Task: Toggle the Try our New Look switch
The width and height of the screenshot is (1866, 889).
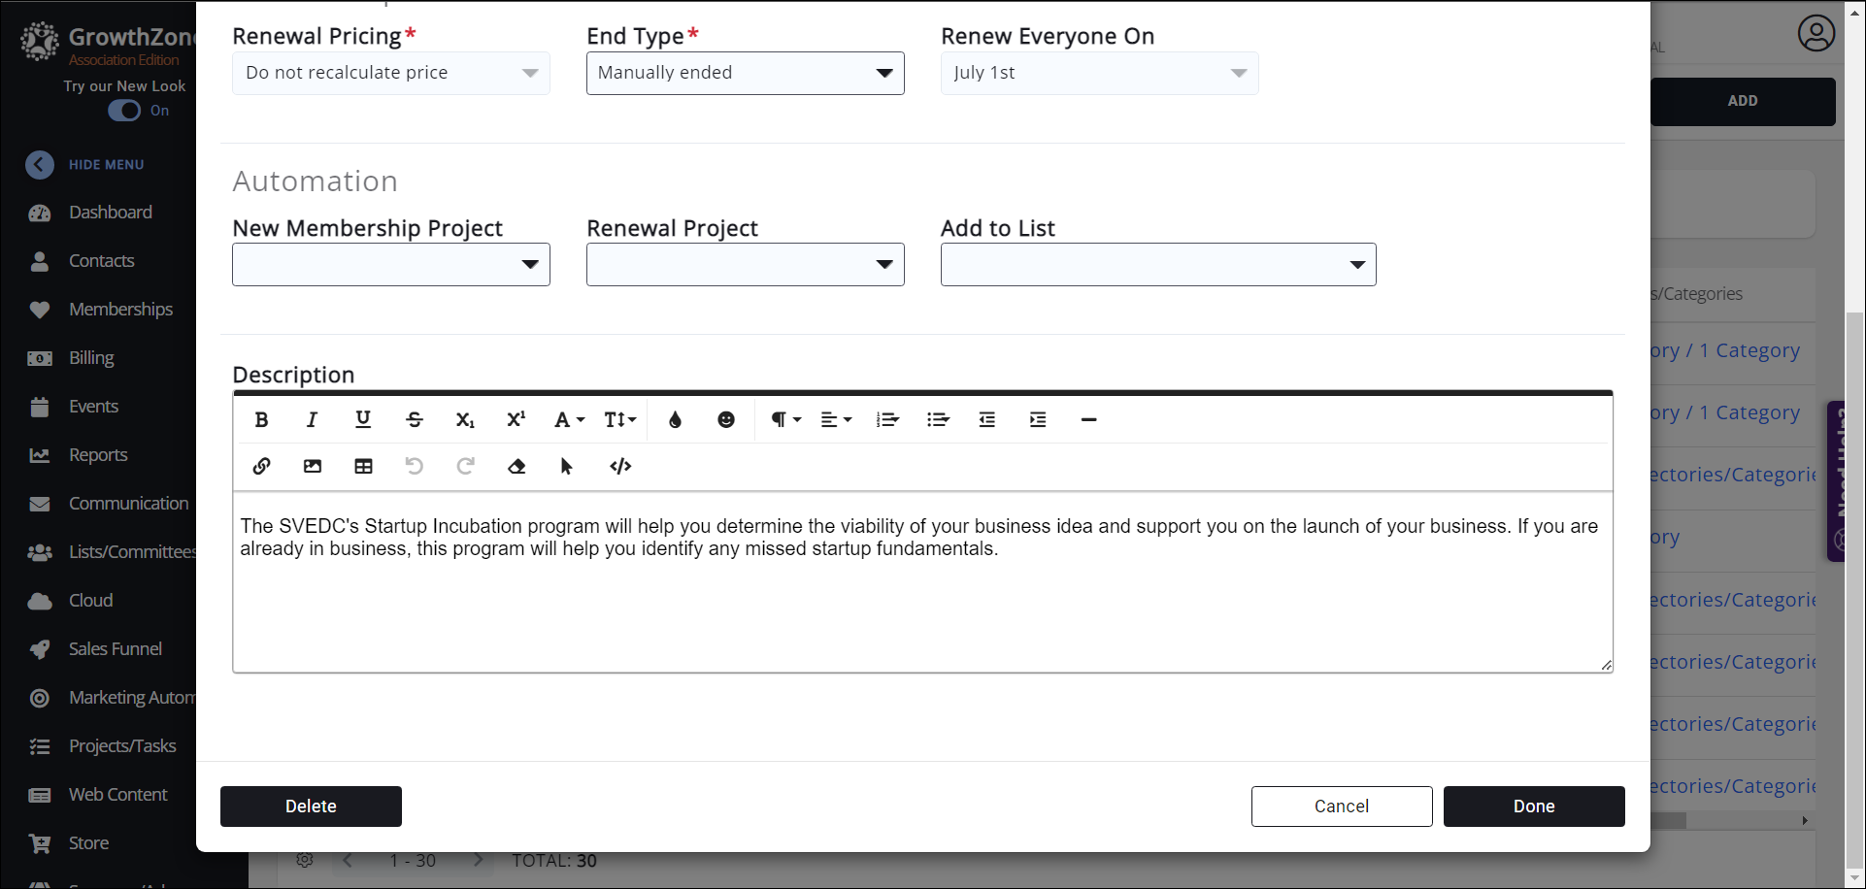Action: pyautogui.click(x=125, y=111)
